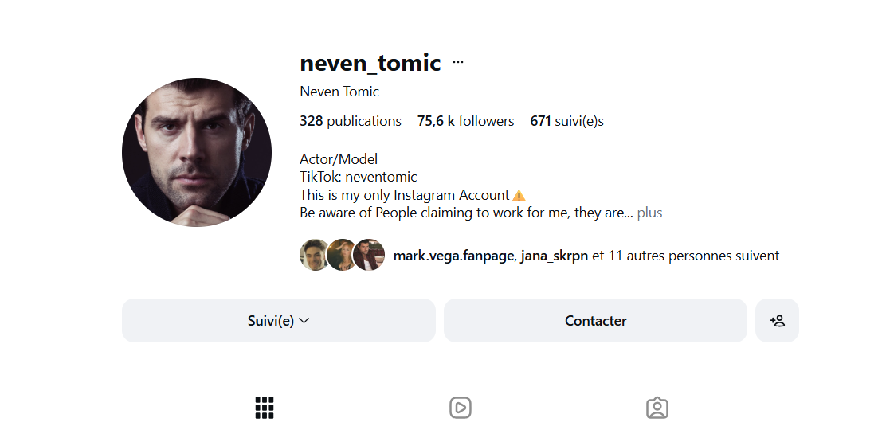The height and width of the screenshot is (426, 878).
Task: Show the tagged photos tab
Action: [657, 408]
